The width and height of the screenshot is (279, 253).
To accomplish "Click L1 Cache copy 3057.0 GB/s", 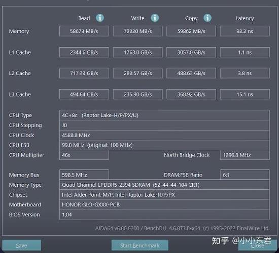I will coord(191,52).
